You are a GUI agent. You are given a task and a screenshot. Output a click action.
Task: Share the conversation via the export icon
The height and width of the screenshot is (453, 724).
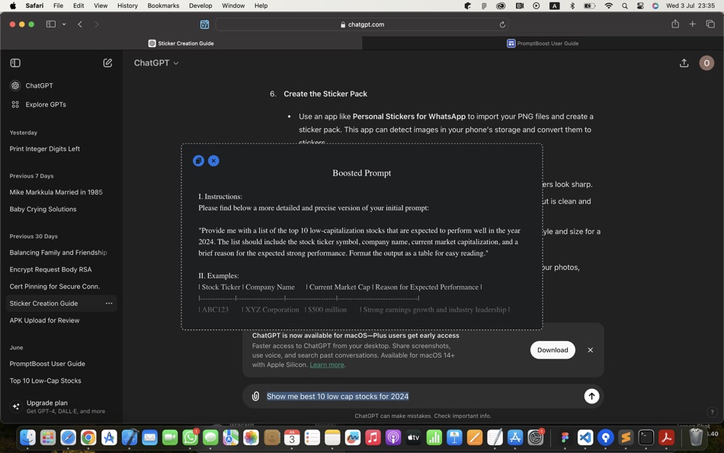coord(684,63)
